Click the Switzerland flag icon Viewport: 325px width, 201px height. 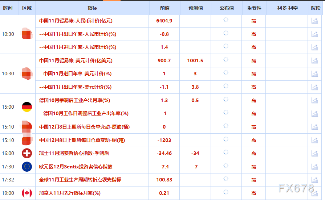point(27,153)
